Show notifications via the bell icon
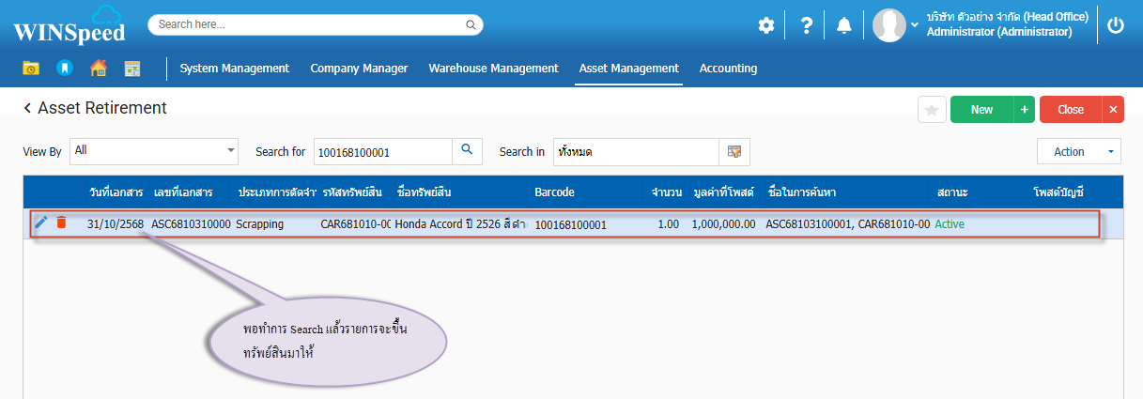Viewport: 1143px width, 399px height. click(x=844, y=25)
